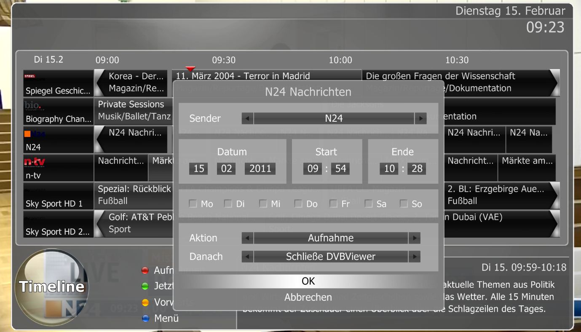This screenshot has height=332, width=581.
Task: Open the Aktion selector showing Aufnahme
Action: 331,238
